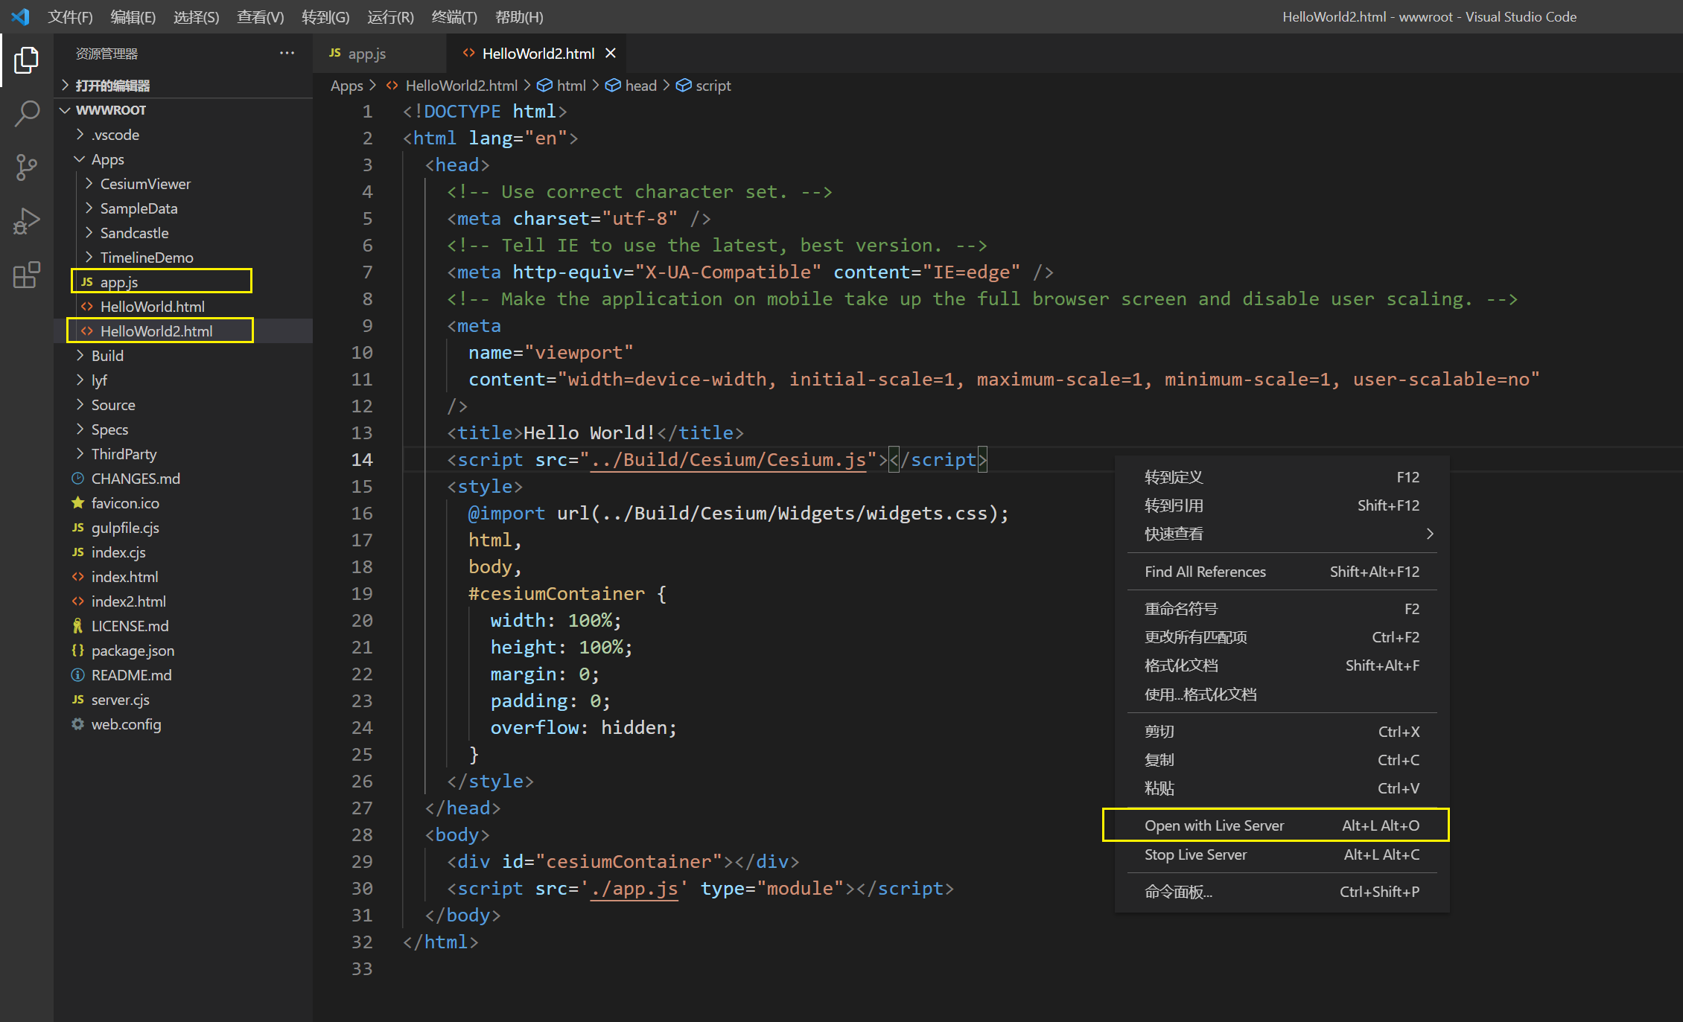The width and height of the screenshot is (1683, 1022).
Task: Open Explorer more actions ellipsis
Action: (287, 54)
